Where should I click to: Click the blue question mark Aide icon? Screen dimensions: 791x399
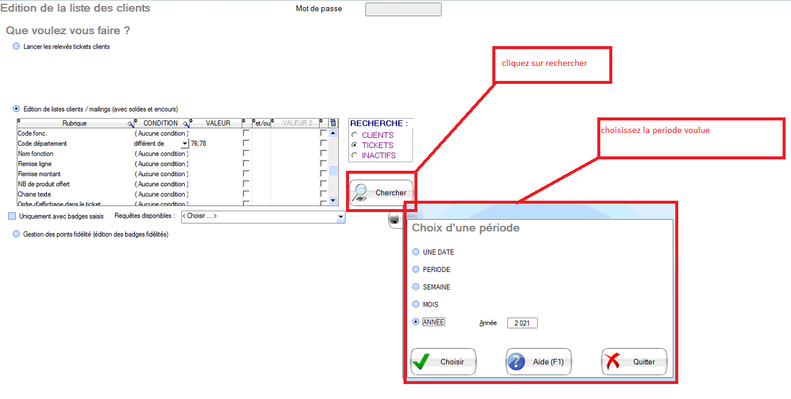point(516,362)
